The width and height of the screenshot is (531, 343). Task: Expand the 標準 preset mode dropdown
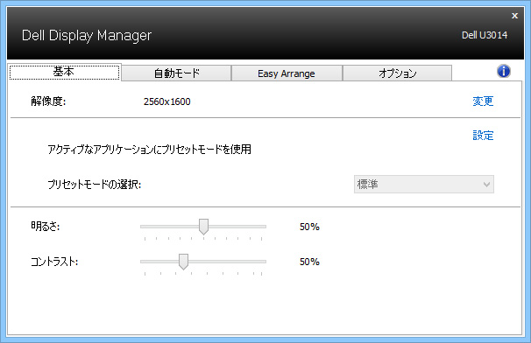[x=423, y=184]
